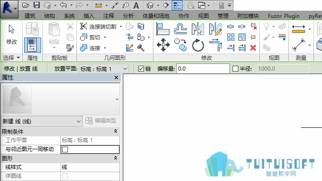
Task: Open the 附加模块 ribbon tab
Action: pyautogui.click(x=248, y=16)
